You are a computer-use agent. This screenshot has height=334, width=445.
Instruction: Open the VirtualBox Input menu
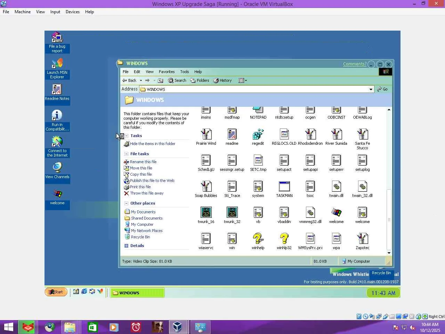click(x=55, y=12)
